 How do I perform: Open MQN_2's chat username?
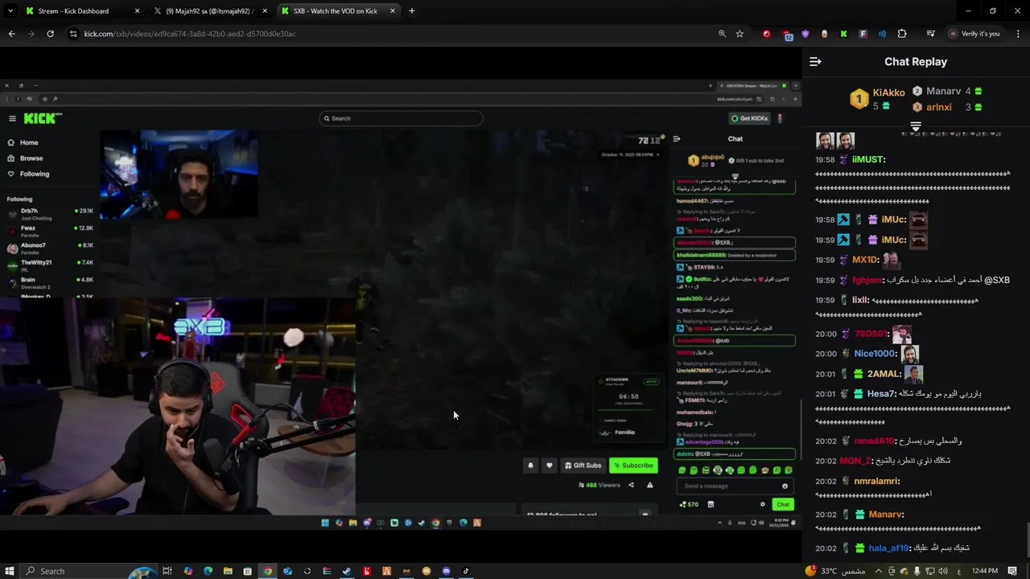855,462
